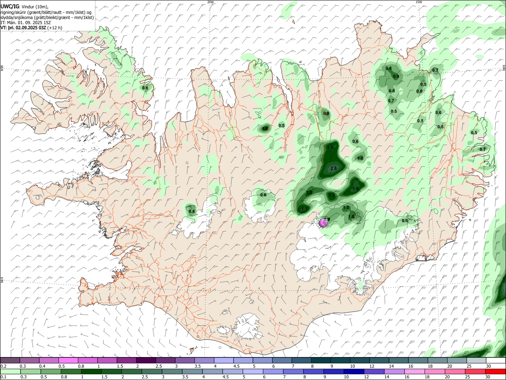
Task: Click the '0.2' label under the snow legend
Action: [3, 366]
